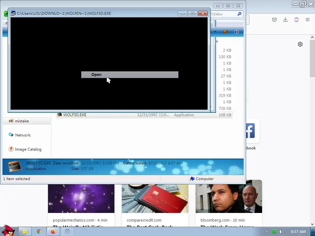Click the Network globe icon
The image size is (315, 236).
click(11, 135)
